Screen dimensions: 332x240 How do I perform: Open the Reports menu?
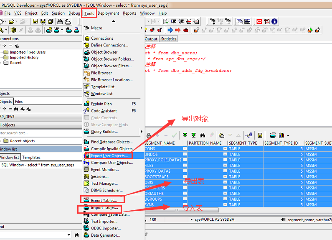click(x=129, y=13)
